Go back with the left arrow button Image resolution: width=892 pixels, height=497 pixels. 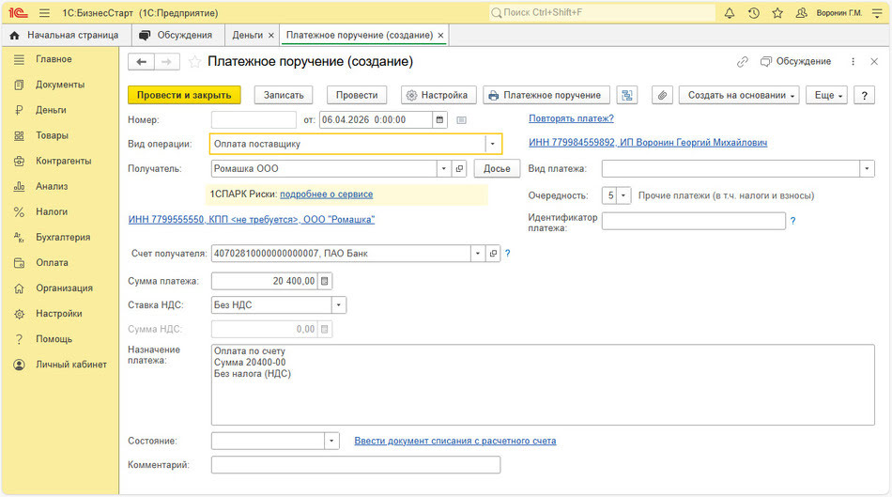click(141, 61)
